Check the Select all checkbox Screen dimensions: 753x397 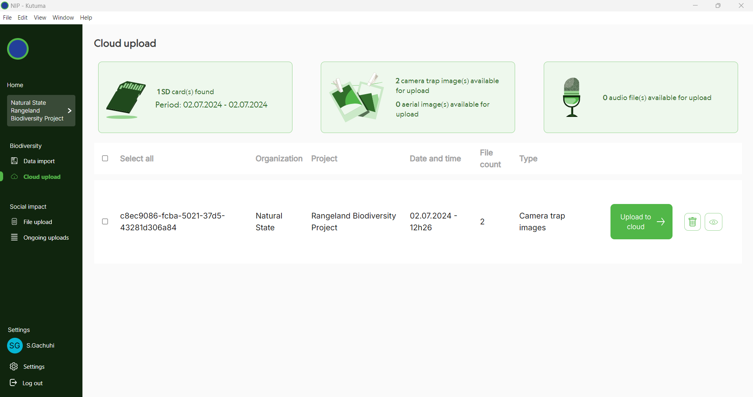click(x=105, y=158)
